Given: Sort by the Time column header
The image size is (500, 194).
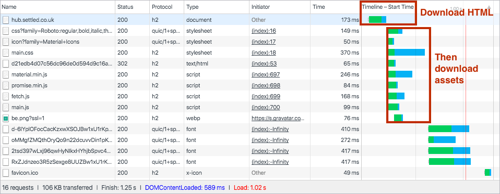Looking at the screenshot, I should tap(336, 7).
